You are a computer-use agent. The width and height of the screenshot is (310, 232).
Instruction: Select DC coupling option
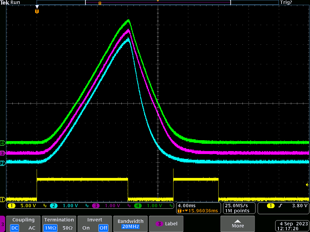[x=15, y=228]
